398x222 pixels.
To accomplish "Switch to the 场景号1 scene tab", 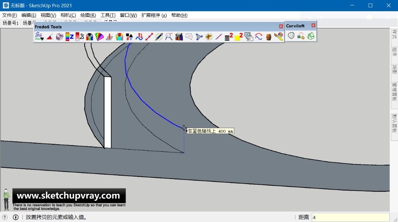I will coord(10,23).
